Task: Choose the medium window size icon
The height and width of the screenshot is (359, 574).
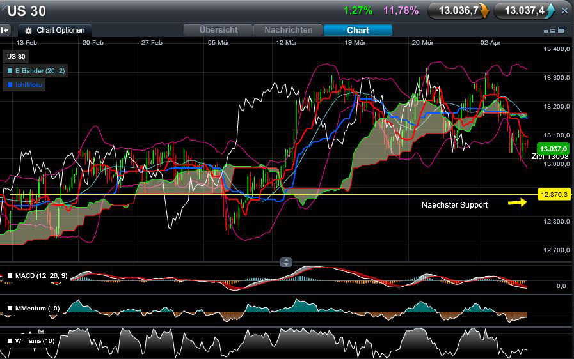Action: (553, 31)
